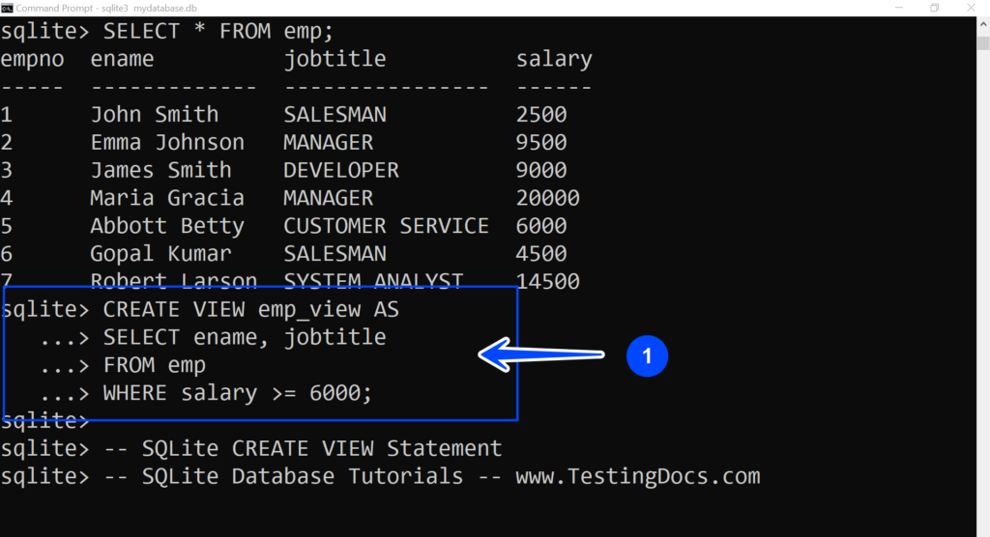Click the 'FROM emp' line
This screenshot has width=990, height=537.
click(155, 365)
